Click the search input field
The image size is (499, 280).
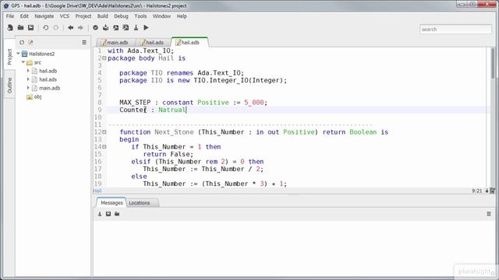coord(455,30)
